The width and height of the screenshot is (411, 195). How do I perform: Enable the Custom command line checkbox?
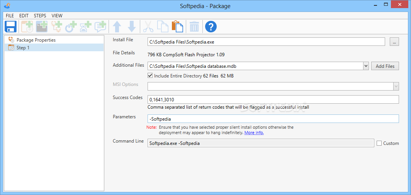coord(379,143)
